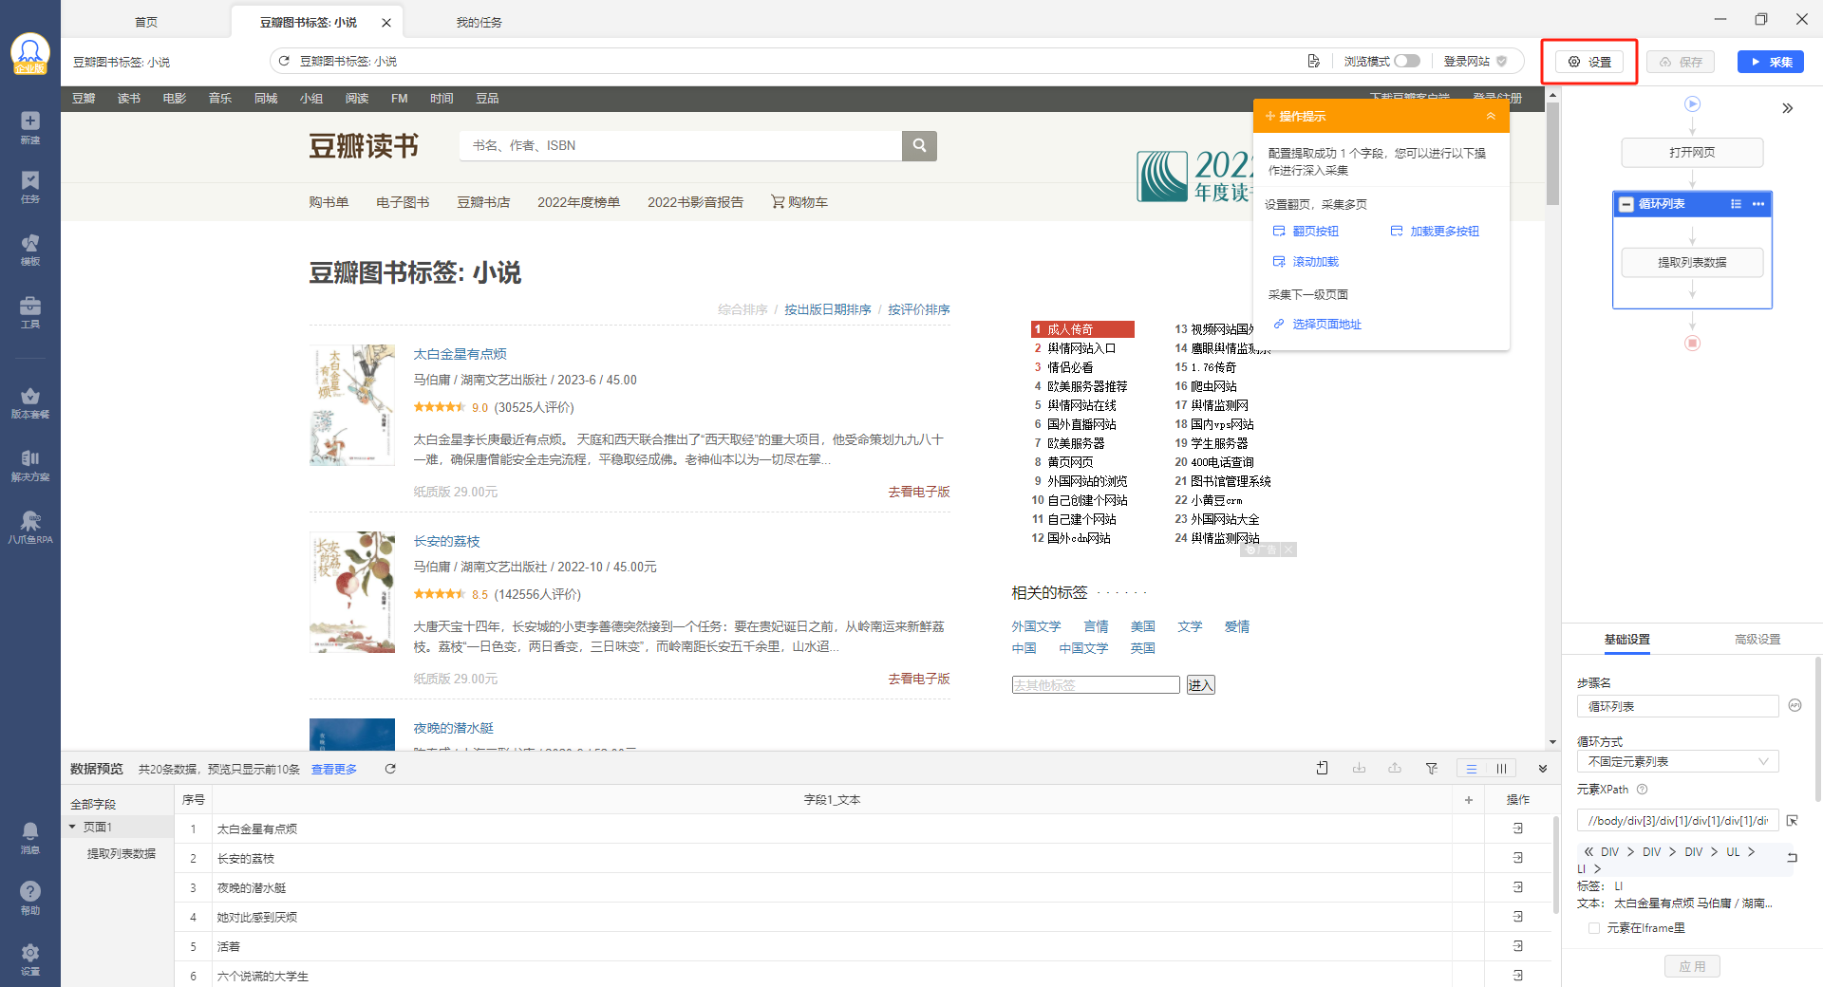Click 选择页面地址 link
The height and width of the screenshot is (987, 1823).
1318,325
